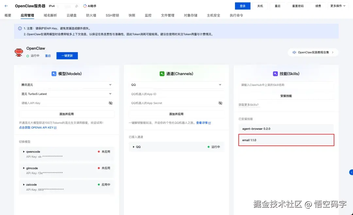Toggle visibility of the API Key field
Screen dimensions: 353x215
click(110, 103)
